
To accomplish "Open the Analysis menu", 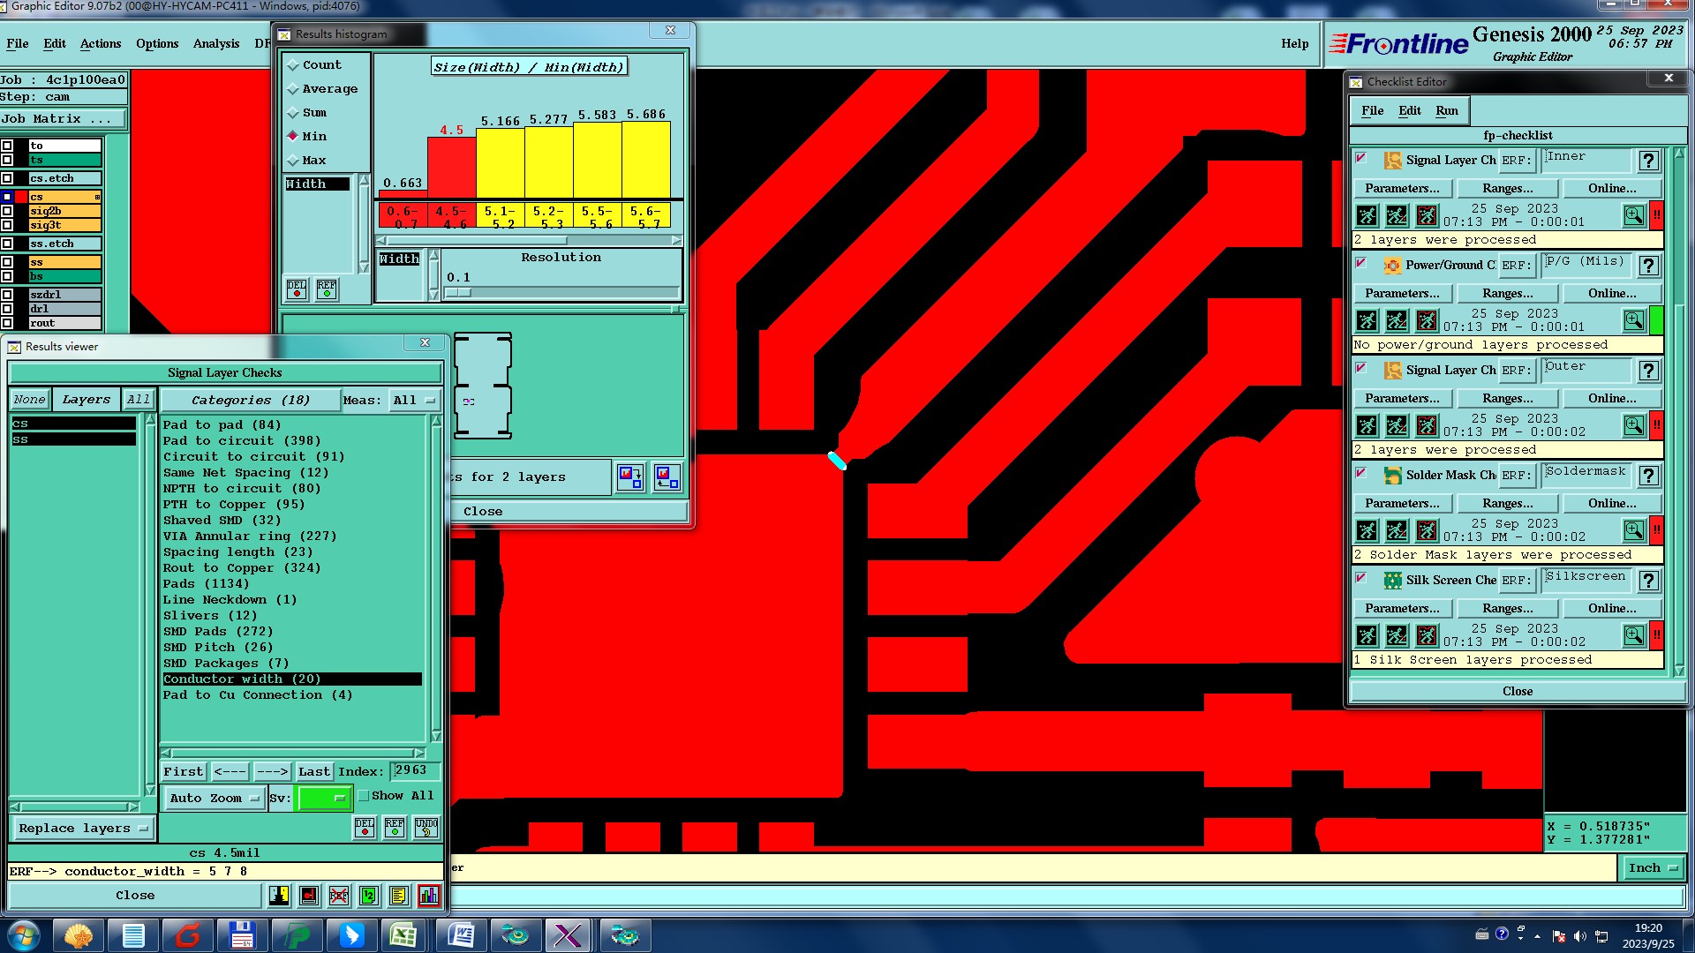I will (x=216, y=43).
